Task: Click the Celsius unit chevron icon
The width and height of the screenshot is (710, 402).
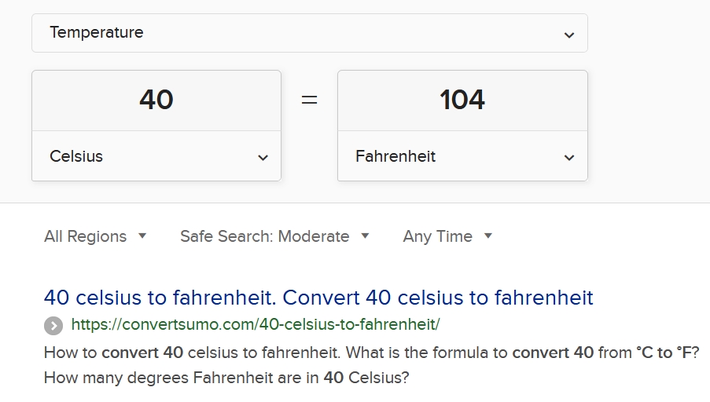Action: [263, 158]
